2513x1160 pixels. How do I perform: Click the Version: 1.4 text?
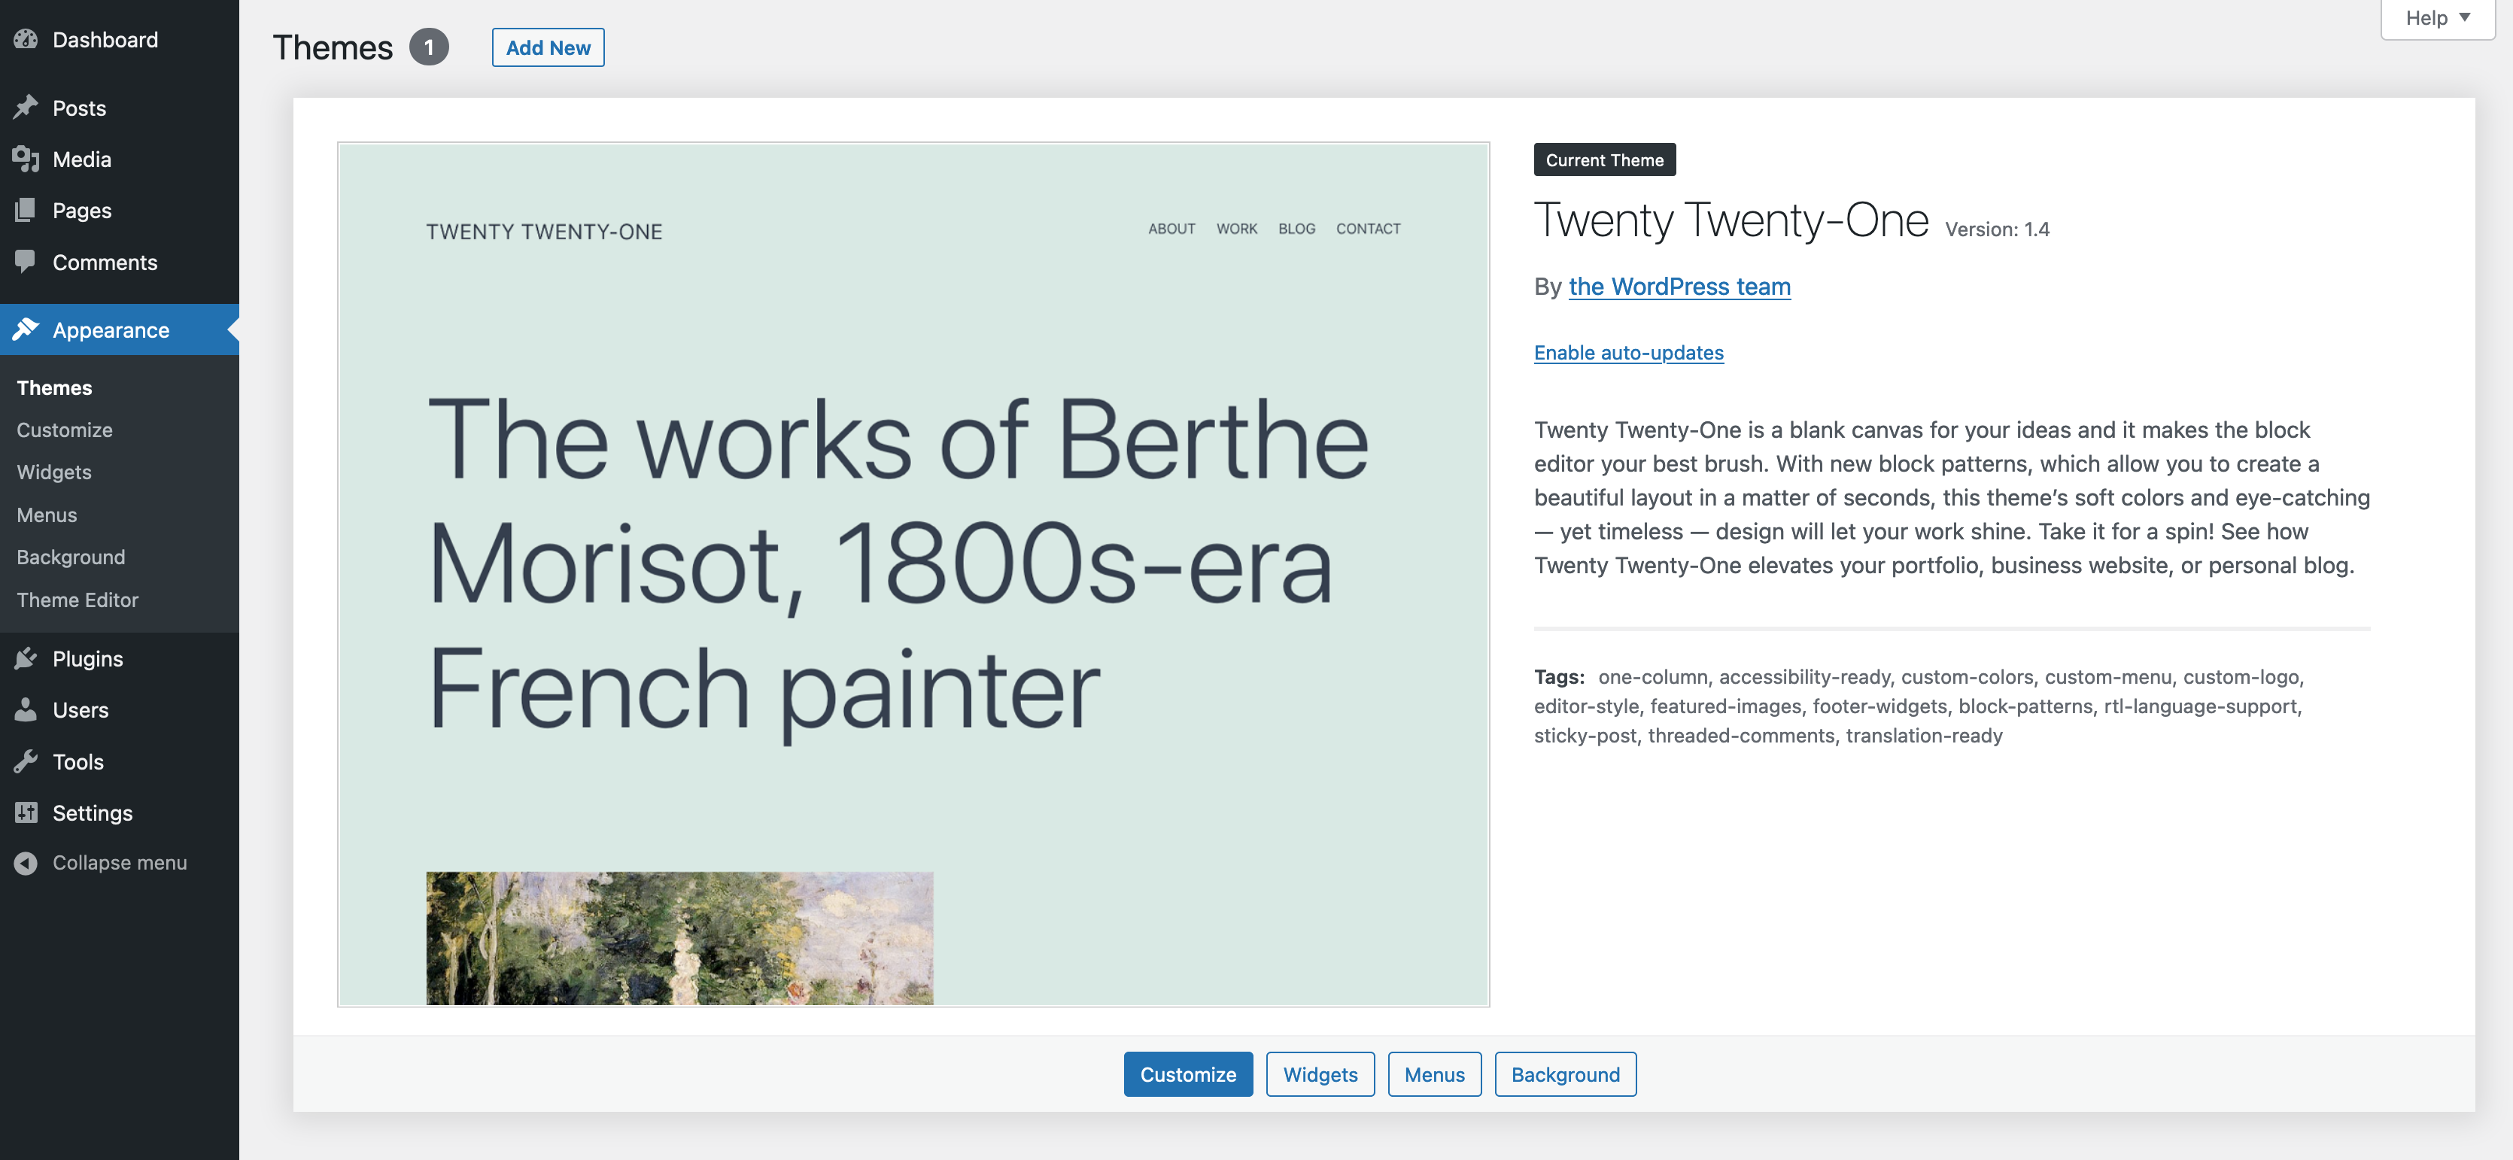(1997, 229)
